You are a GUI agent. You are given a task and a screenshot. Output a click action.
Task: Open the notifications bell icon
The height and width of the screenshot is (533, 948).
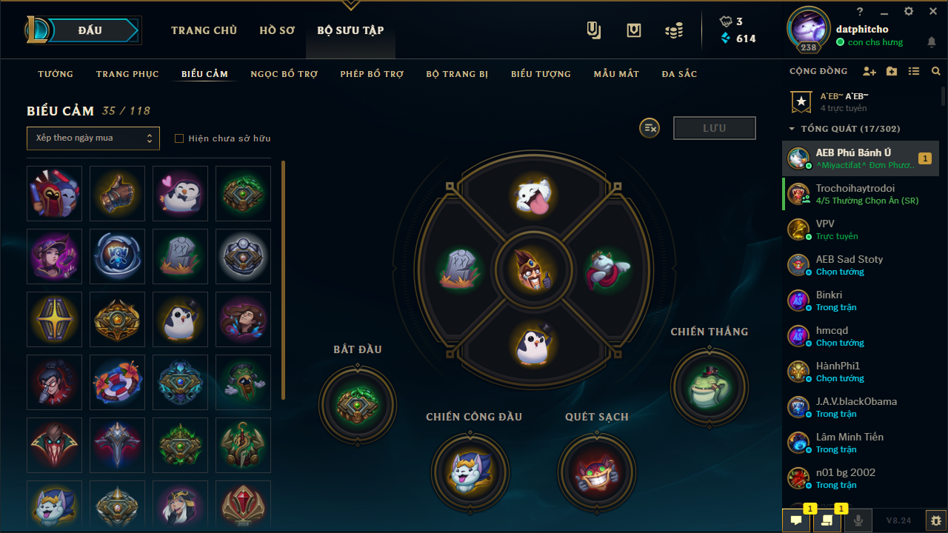(x=932, y=42)
